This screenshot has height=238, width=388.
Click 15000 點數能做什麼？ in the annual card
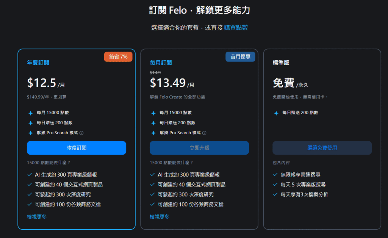48,163
